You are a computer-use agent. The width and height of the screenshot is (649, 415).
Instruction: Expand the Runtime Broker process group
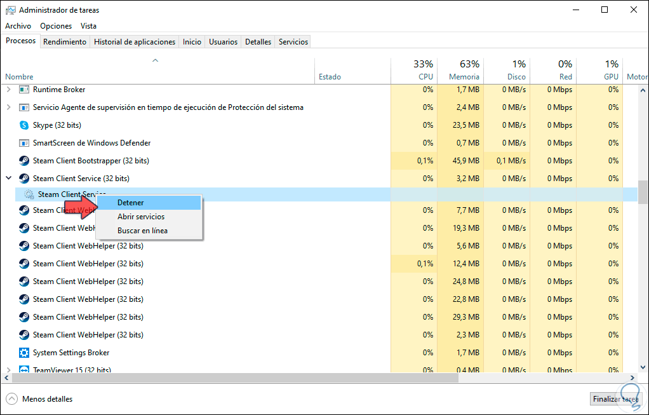pos(8,90)
